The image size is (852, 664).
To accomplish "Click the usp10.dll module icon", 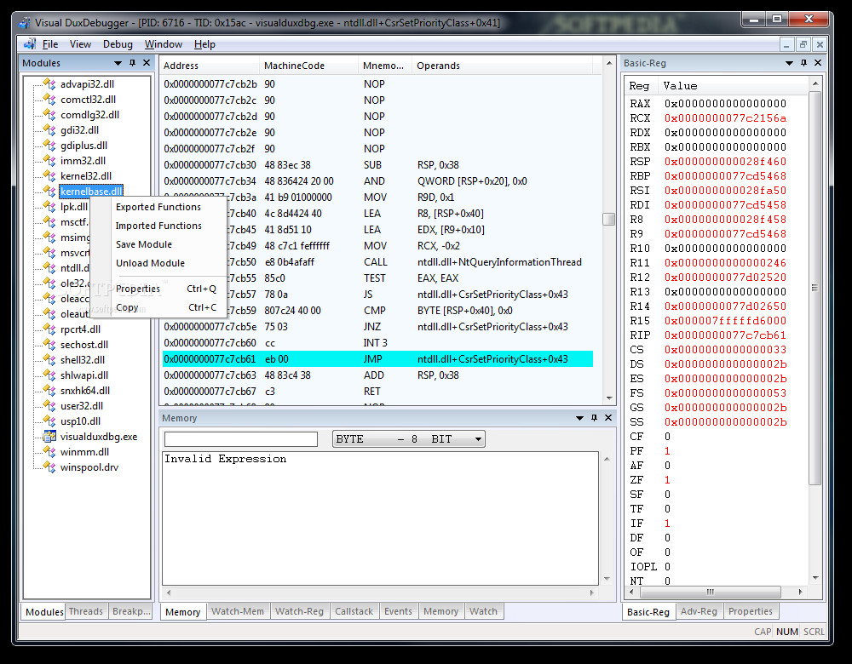I will click(x=49, y=421).
